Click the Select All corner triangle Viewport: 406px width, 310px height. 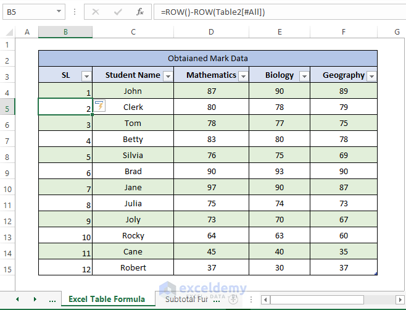point(10,32)
